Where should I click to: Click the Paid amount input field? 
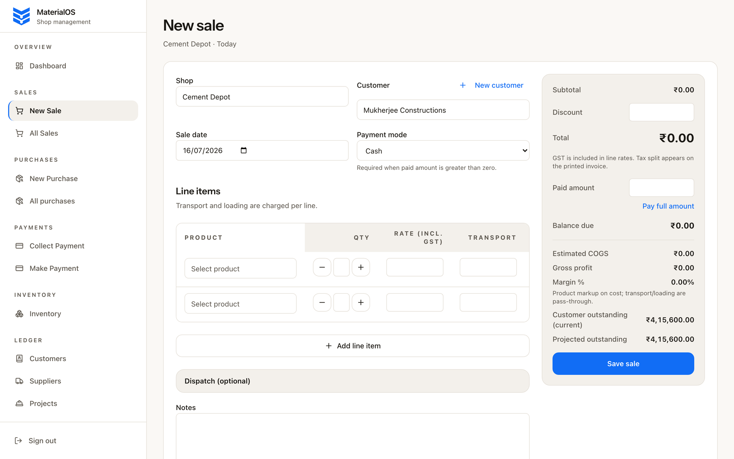coord(662,188)
